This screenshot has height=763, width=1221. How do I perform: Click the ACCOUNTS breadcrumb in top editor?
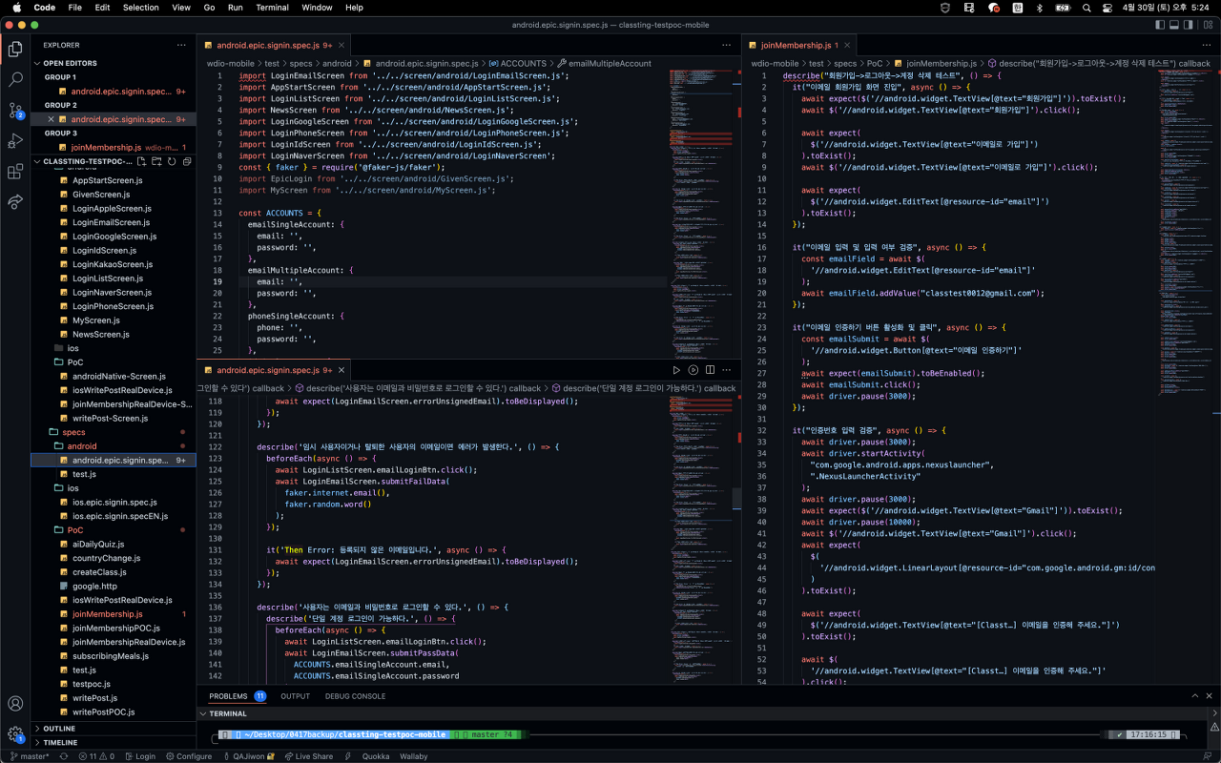coord(517,64)
